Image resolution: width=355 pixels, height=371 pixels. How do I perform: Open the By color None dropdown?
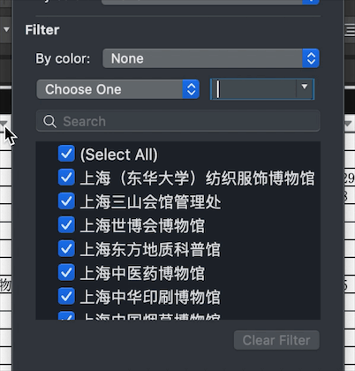coord(211,58)
